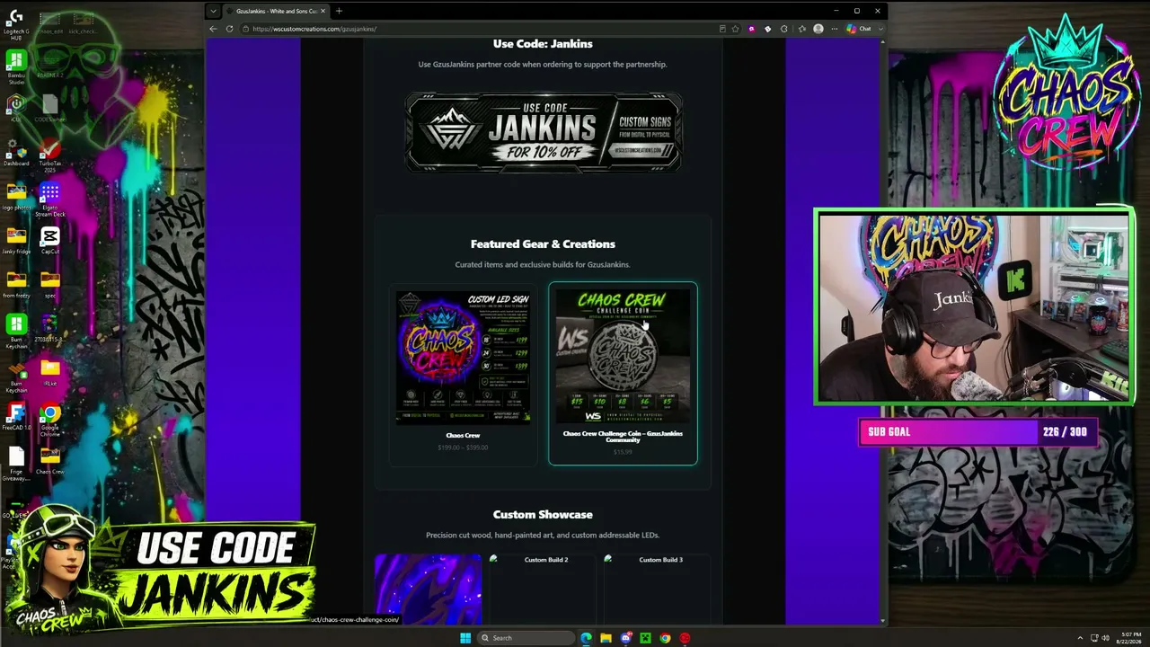Viewport: 1150px width, 647px height.
Task: Open the tab search dropdown arrow
Action: point(213,11)
